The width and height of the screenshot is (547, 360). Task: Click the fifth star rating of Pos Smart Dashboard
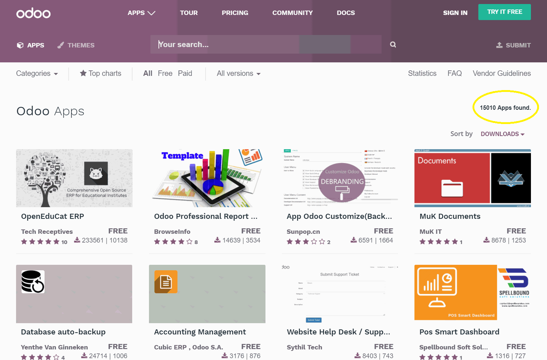click(455, 357)
